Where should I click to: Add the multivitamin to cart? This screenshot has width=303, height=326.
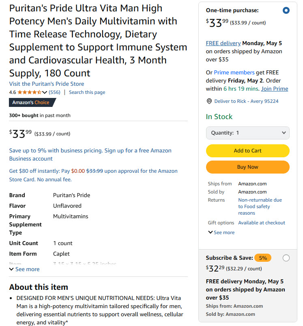tap(247, 151)
